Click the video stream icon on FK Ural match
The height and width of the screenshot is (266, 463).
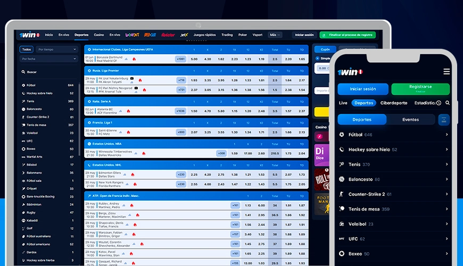click(x=132, y=79)
